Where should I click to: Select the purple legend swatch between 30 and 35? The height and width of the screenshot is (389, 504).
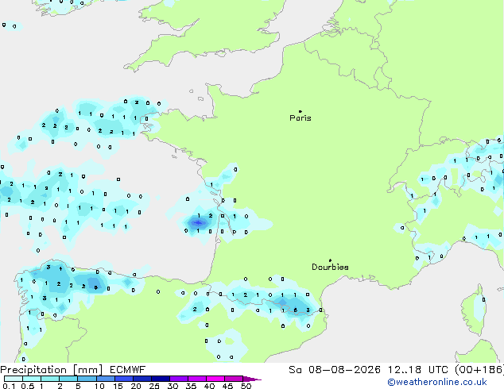179,379
